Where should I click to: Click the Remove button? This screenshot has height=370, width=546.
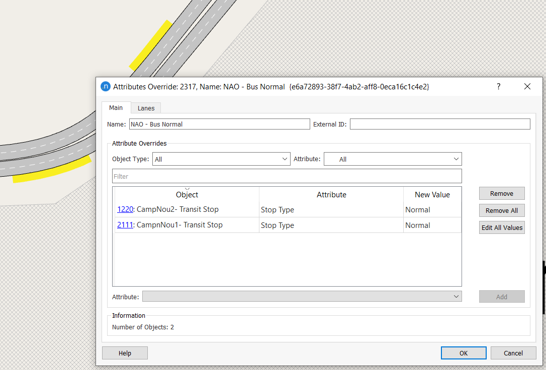[x=502, y=193]
